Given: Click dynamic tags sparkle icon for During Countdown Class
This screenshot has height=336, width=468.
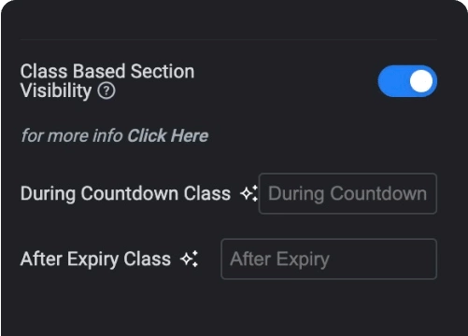Looking at the screenshot, I should pos(249,193).
